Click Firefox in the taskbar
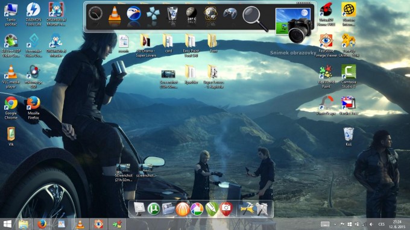The image size is (410, 230). click(x=42, y=224)
